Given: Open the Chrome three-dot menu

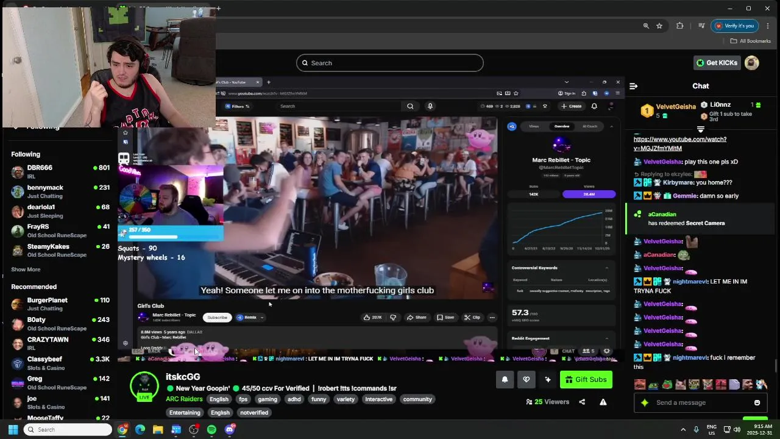Looking at the screenshot, I should click(767, 26).
